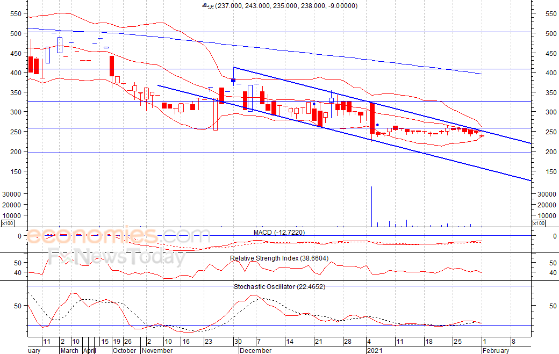
Task: Select the December month label on time axis
Action: [256, 350]
